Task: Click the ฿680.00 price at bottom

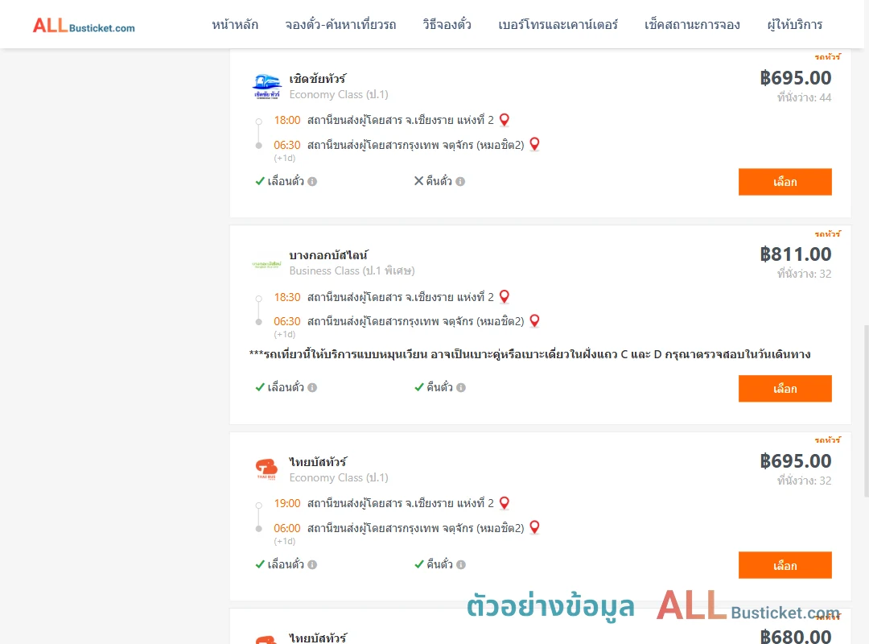Action: pos(795,636)
